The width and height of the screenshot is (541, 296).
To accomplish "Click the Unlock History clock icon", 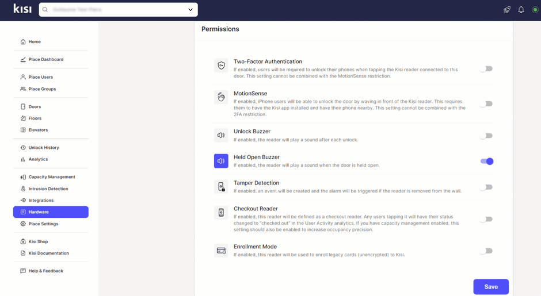I will pyautogui.click(x=23, y=148).
